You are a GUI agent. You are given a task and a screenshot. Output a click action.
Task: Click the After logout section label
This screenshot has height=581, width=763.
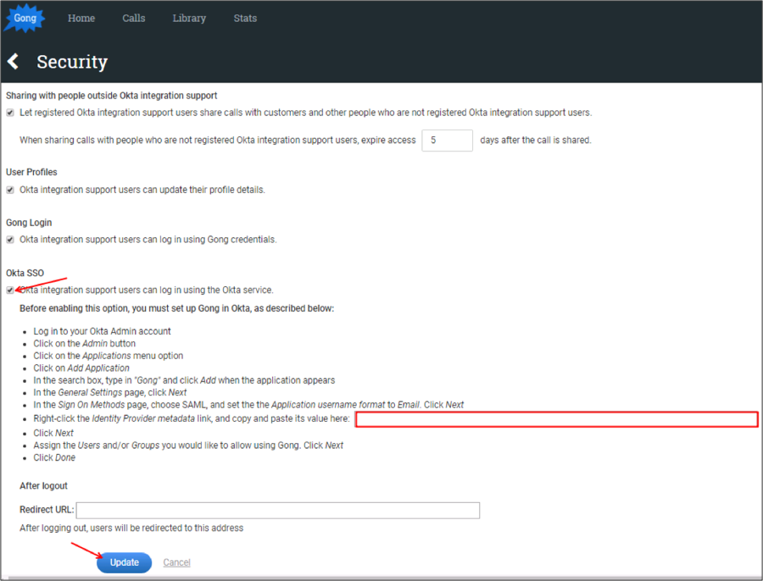[x=43, y=485]
